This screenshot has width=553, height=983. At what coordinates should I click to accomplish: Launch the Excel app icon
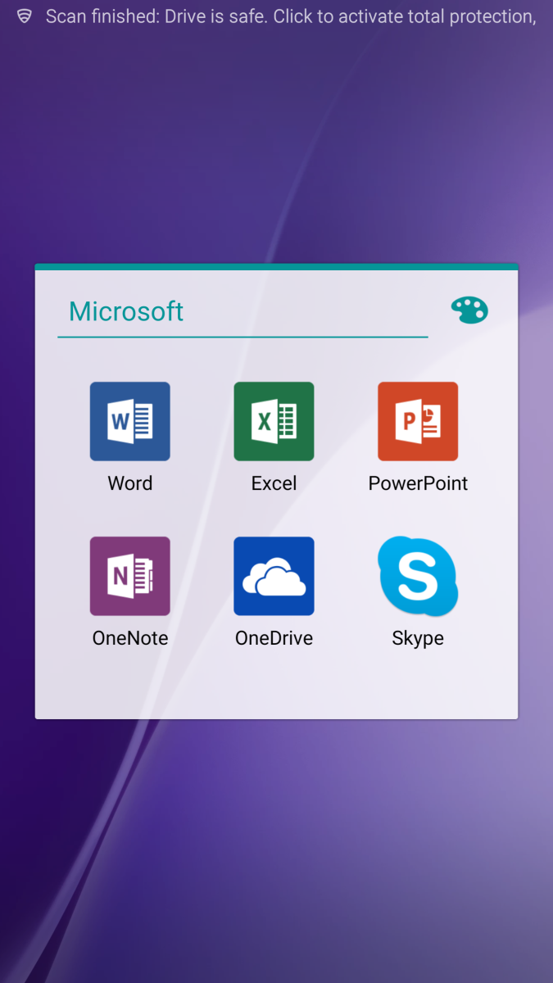[274, 421]
